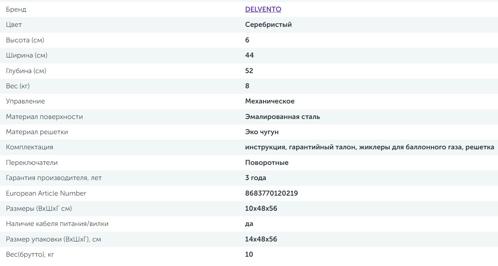Click the dimensions value 10x48x56
This screenshot has height=266, width=498.
point(261,208)
